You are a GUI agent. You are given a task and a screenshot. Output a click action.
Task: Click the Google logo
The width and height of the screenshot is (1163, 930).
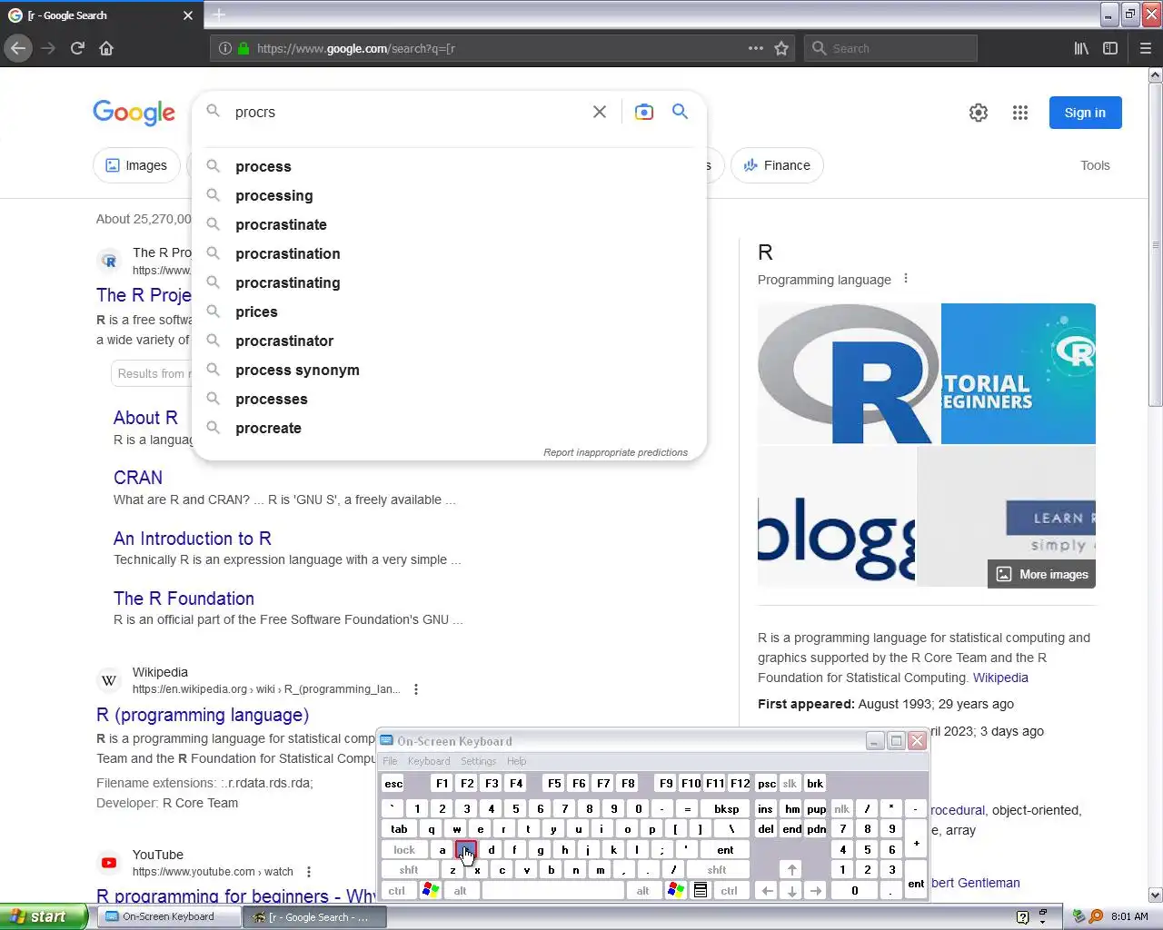tap(134, 113)
